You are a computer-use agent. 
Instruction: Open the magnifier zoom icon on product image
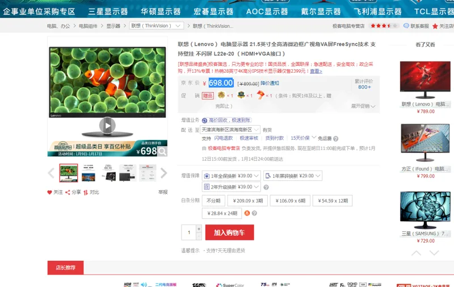(x=162, y=151)
